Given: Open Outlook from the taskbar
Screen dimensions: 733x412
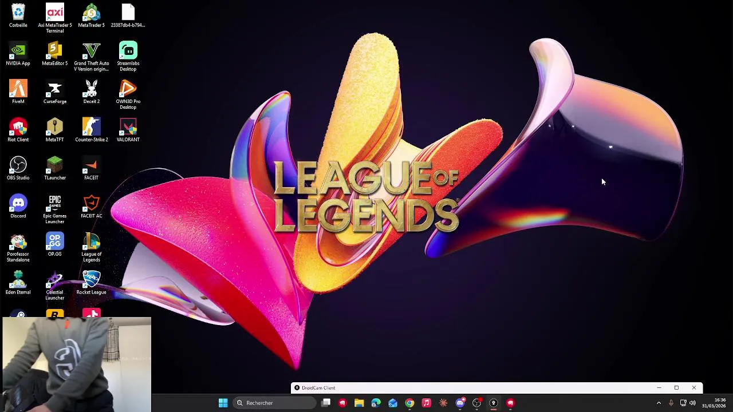Looking at the screenshot, I should tap(393, 403).
